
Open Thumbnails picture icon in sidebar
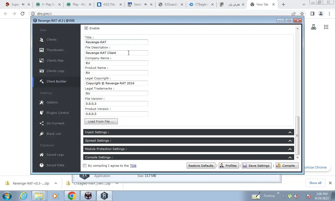[42, 50]
